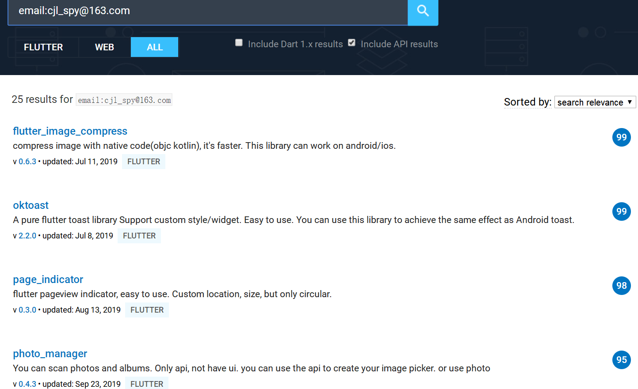This screenshot has height=389, width=638.
Task: Open the page_indicator package link
Action: point(48,279)
